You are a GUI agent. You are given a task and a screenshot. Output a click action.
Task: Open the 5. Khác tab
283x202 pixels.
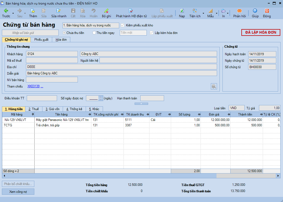click(94, 109)
